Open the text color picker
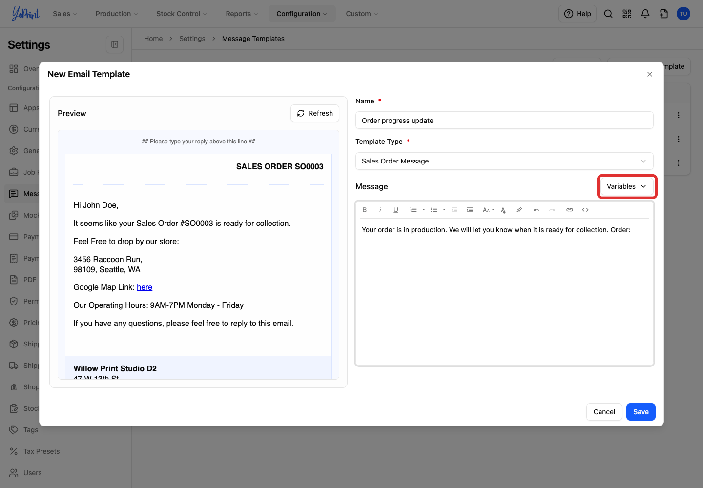 pyautogui.click(x=503, y=210)
